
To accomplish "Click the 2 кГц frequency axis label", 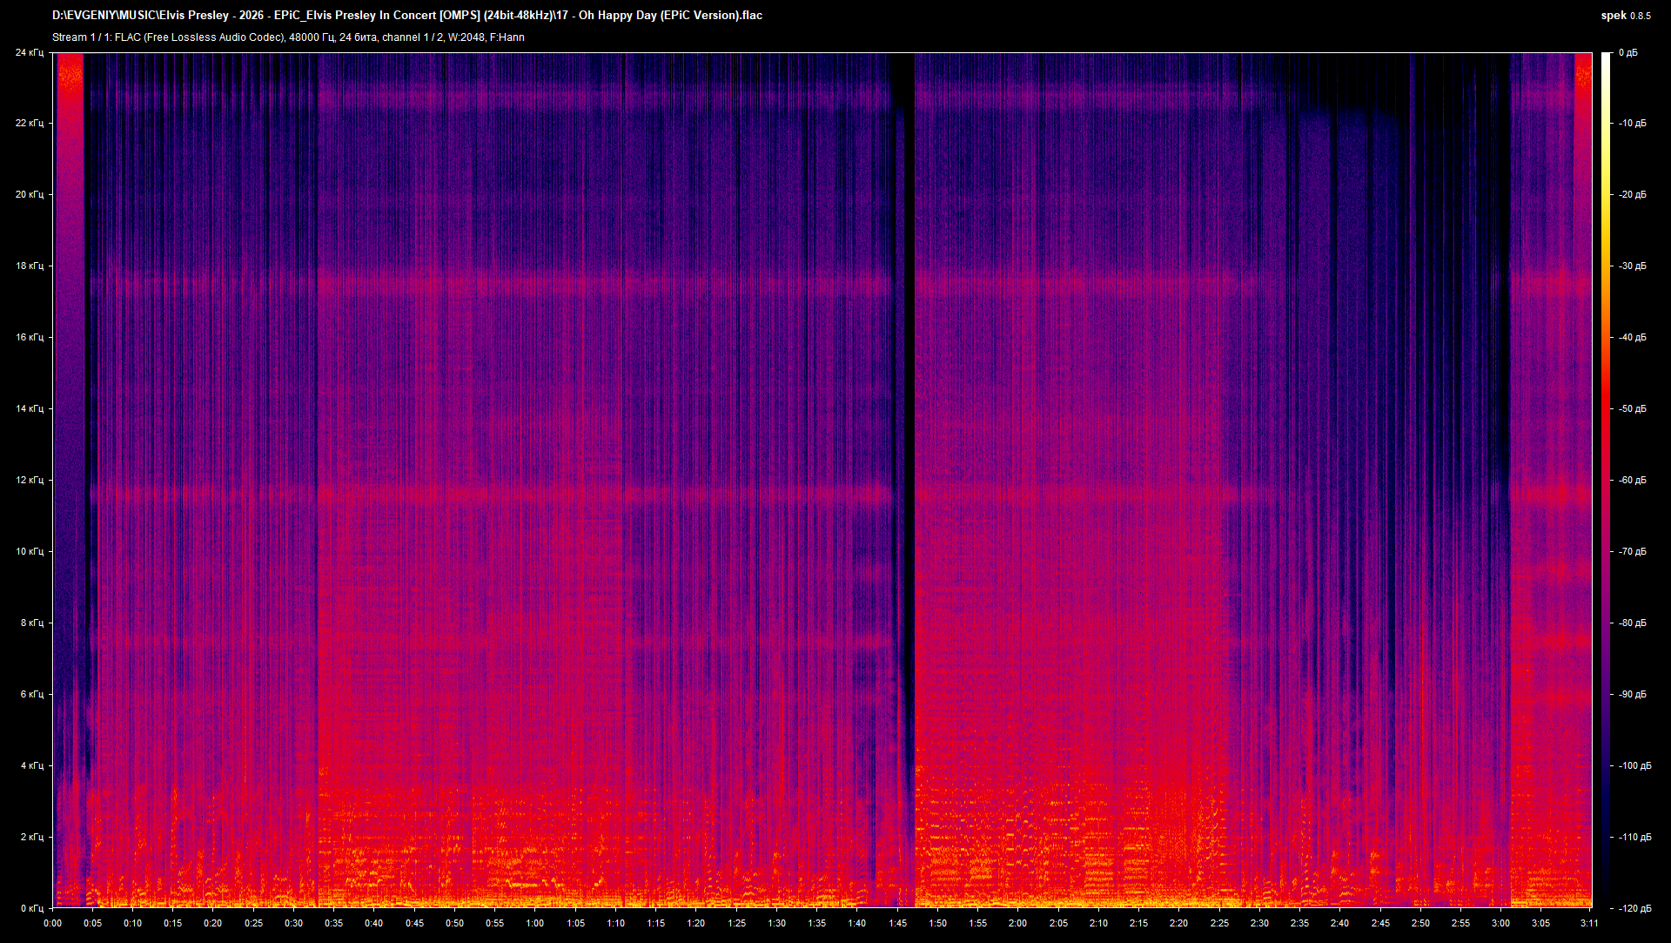I will (32, 837).
